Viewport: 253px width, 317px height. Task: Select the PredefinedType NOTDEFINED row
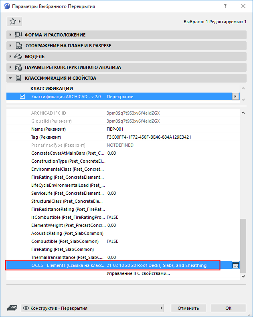point(123,145)
